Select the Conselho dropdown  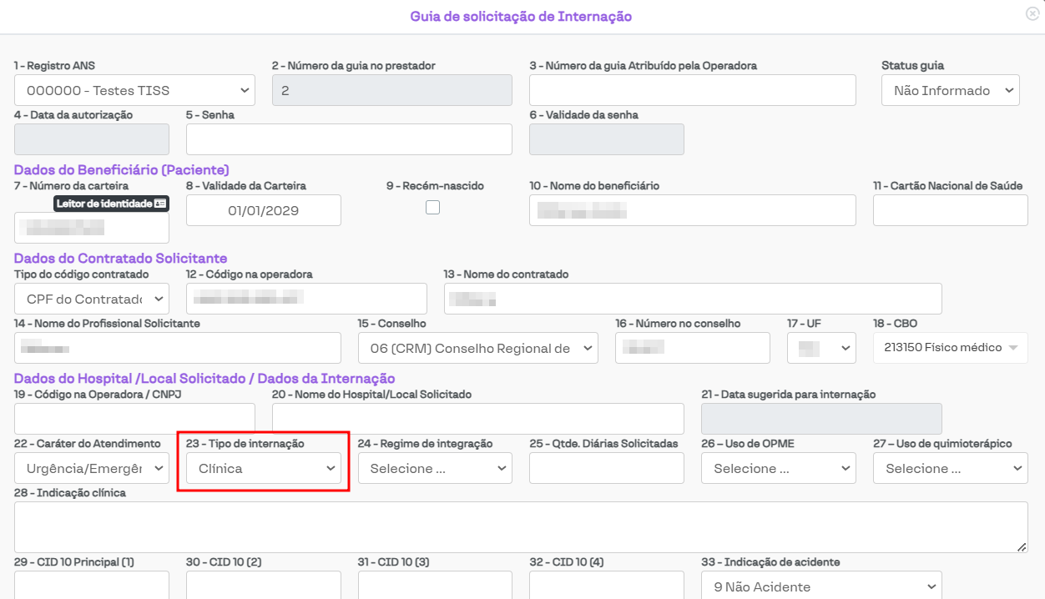[477, 348]
